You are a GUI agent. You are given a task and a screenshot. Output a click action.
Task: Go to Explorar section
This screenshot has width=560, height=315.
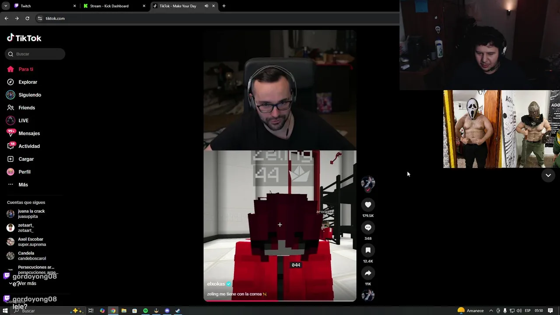point(22,82)
